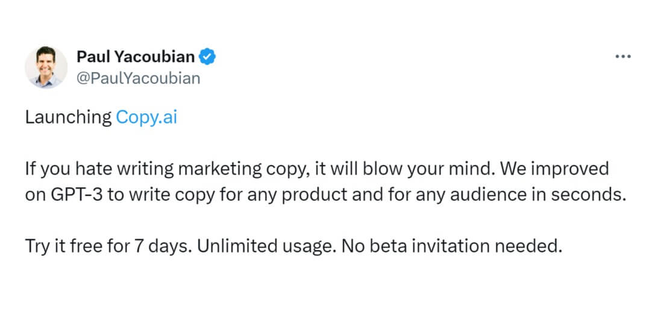Click the word Launching in the tweet
Image resolution: width=655 pixels, height=311 pixels.
point(69,118)
